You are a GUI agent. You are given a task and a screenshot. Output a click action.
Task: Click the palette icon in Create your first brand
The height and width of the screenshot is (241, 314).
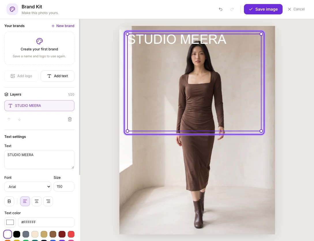pos(40,41)
